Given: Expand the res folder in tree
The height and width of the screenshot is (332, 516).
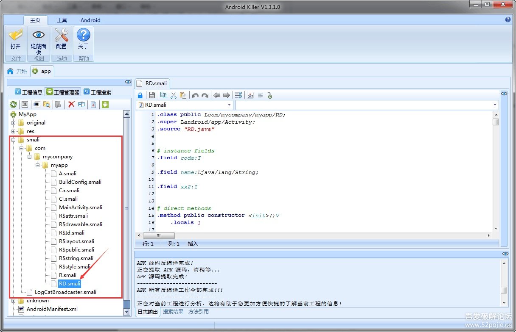Looking at the screenshot, I should (14, 131).
